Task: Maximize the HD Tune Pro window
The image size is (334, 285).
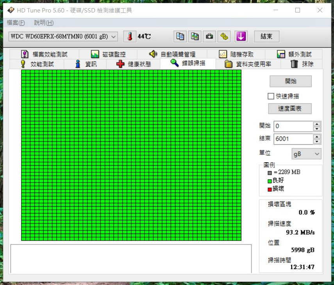Action: [298, 10]
